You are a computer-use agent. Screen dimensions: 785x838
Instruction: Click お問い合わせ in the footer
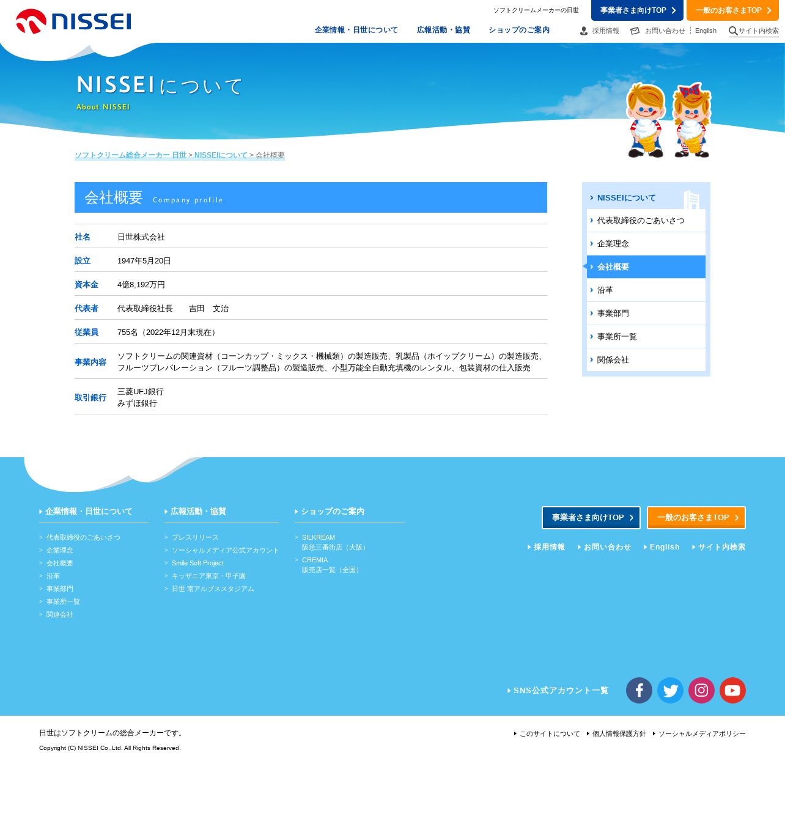click(606, 548)
